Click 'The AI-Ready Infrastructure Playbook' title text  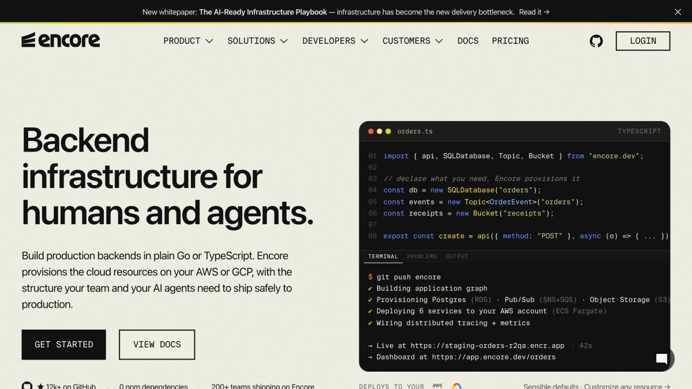point(263,12)
